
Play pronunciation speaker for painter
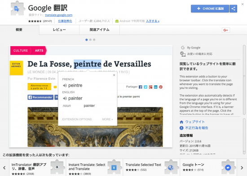[65, 98]
